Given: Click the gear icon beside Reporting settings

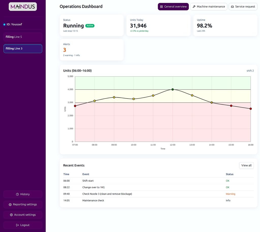Looking at the screenshot, I should [x=10, y=205].
